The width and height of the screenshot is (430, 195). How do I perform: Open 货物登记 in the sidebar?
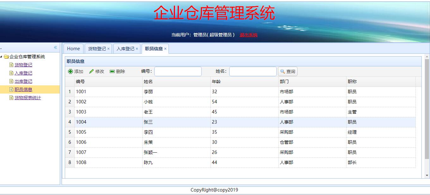(x=23, y=65)
